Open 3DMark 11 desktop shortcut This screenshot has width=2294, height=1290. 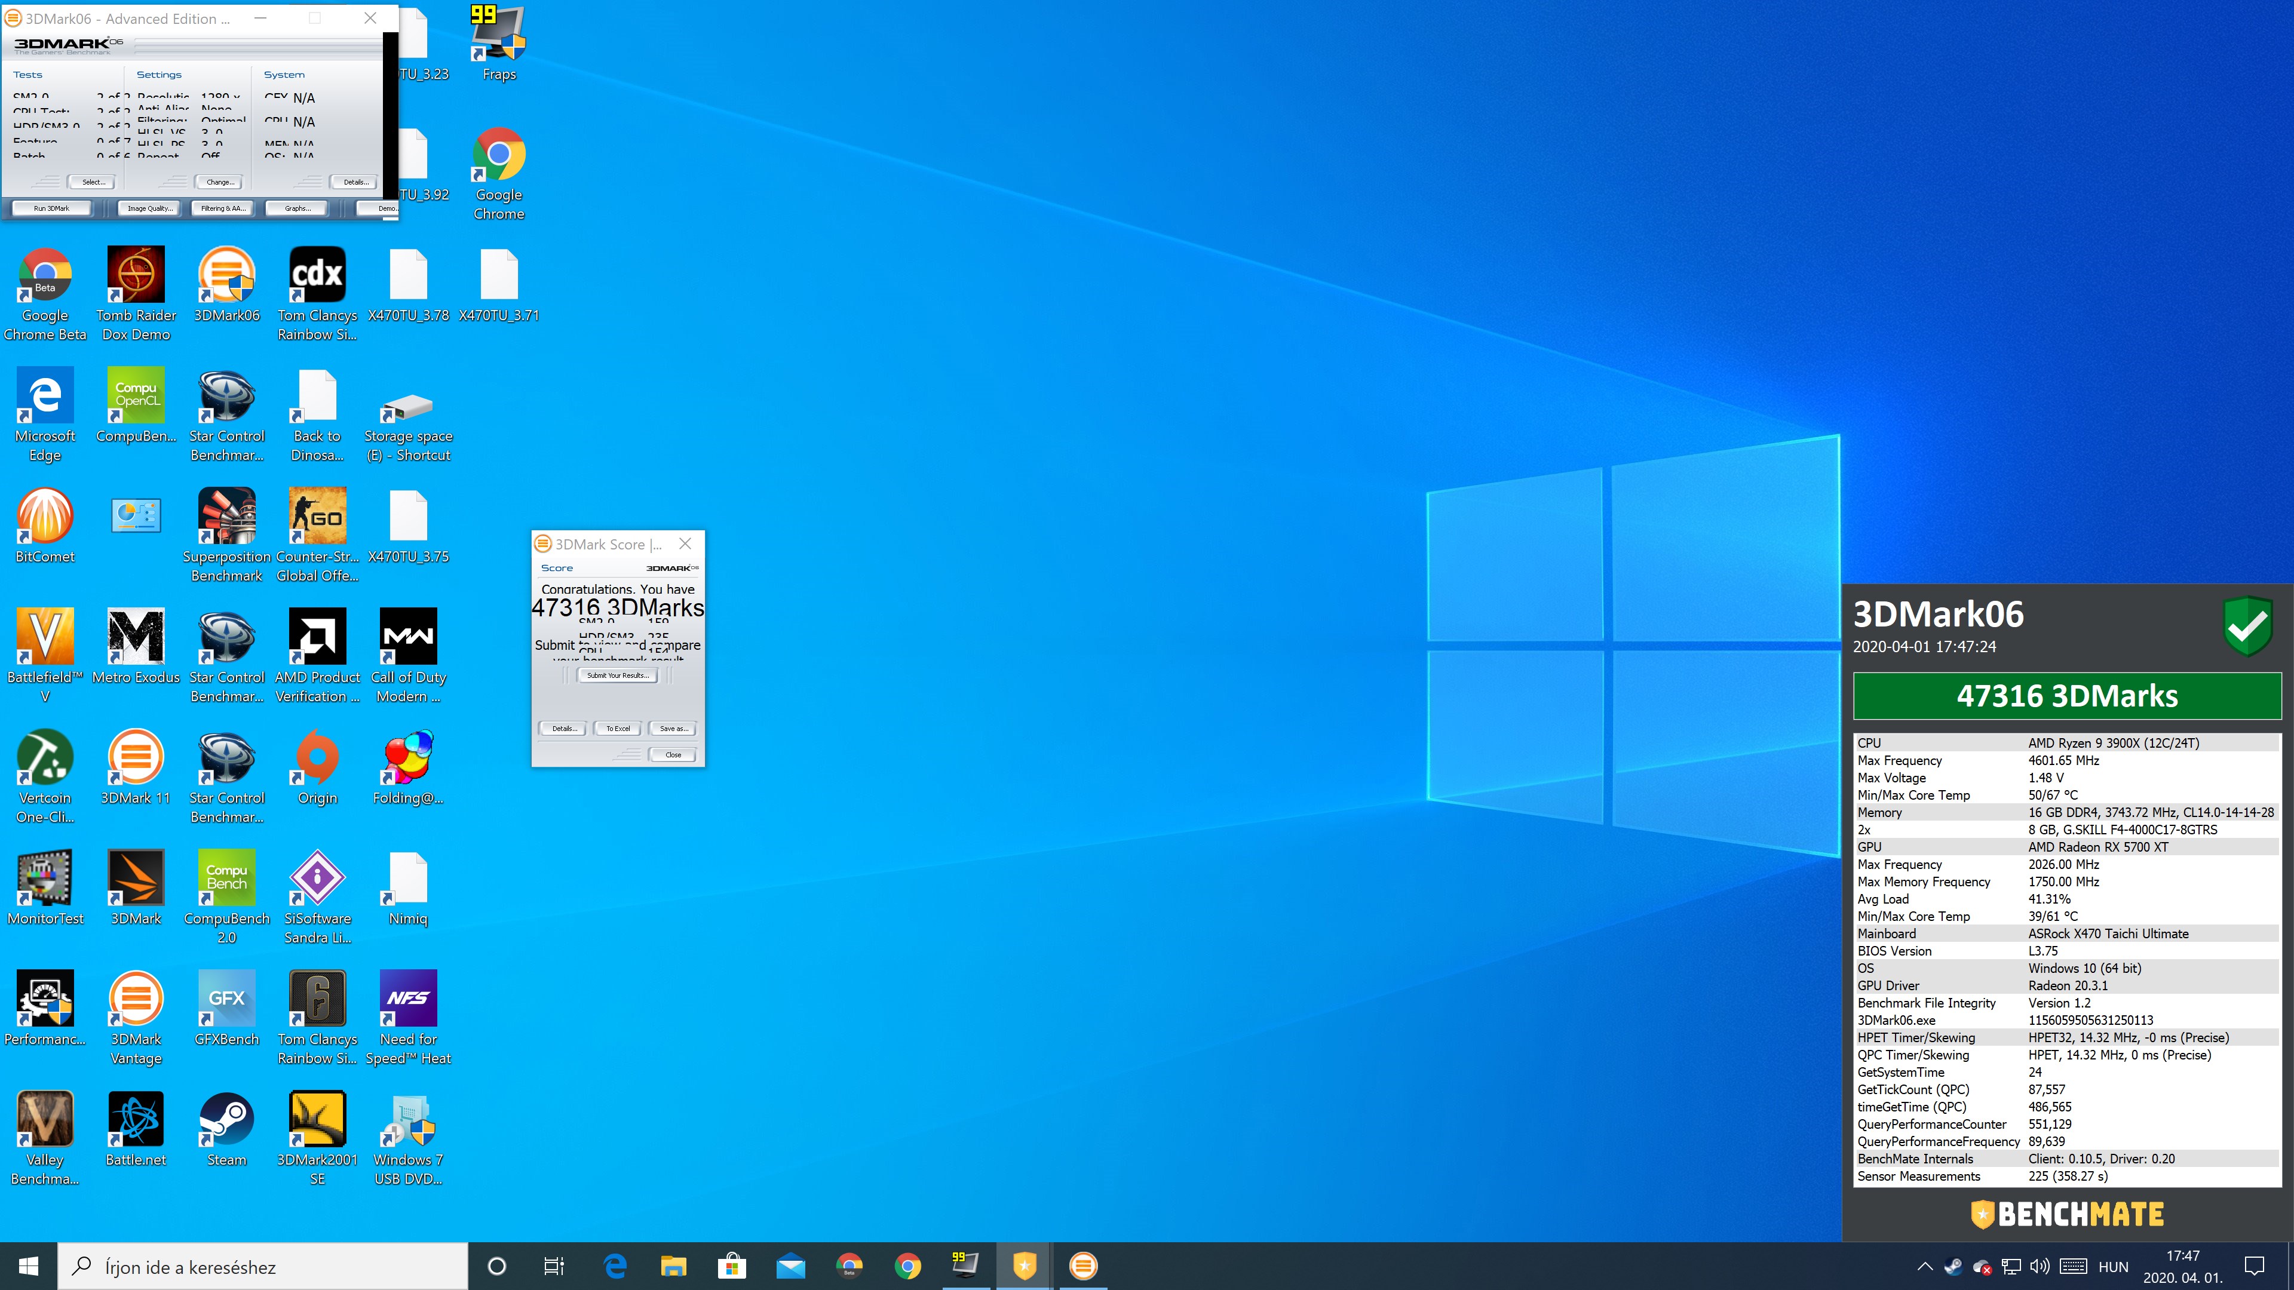point(136,767)
